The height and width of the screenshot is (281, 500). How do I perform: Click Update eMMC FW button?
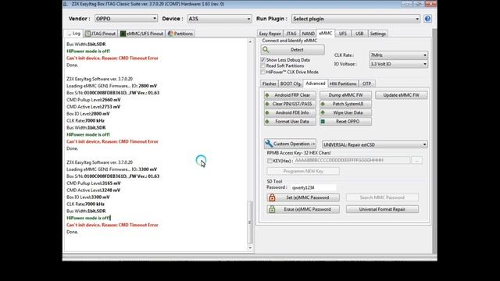(x=401, y=95)
